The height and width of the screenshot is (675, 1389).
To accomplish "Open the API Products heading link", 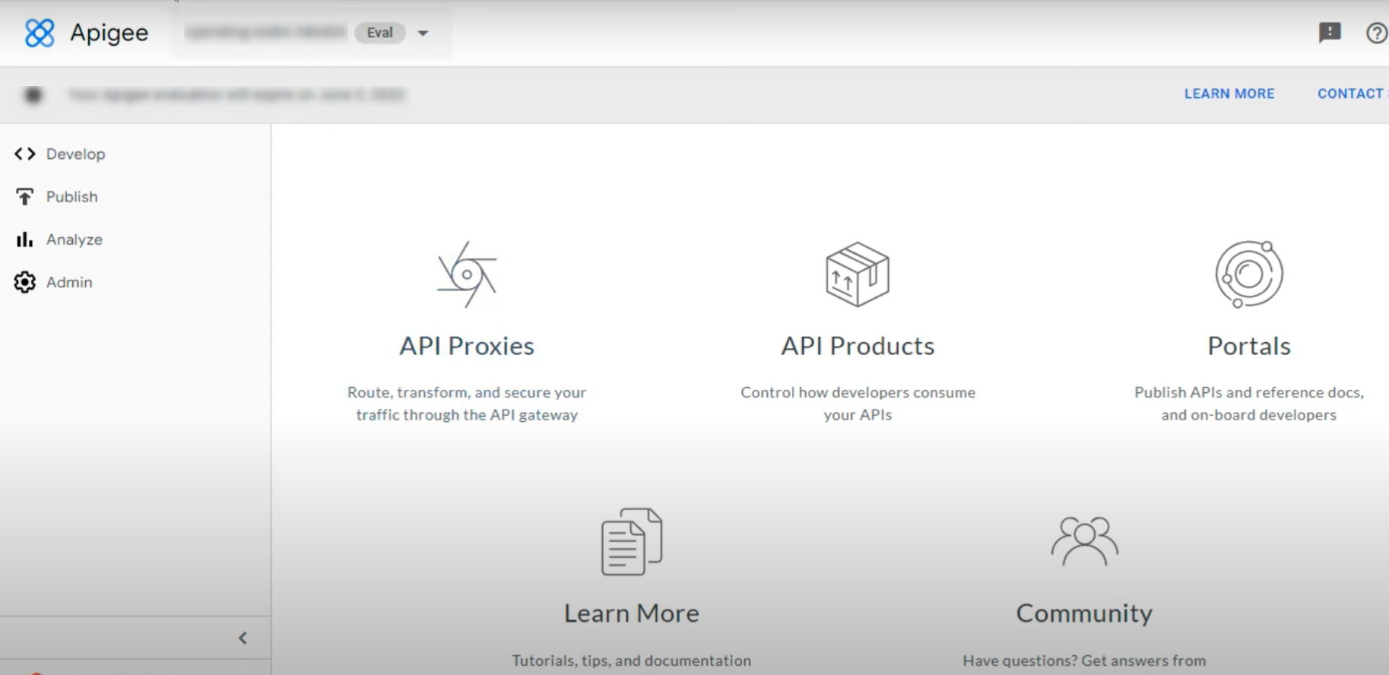I will pyautogui.click(x=858, y=346).
